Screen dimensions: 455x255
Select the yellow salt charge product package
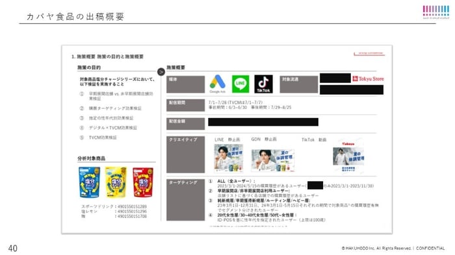click(116, 182)
